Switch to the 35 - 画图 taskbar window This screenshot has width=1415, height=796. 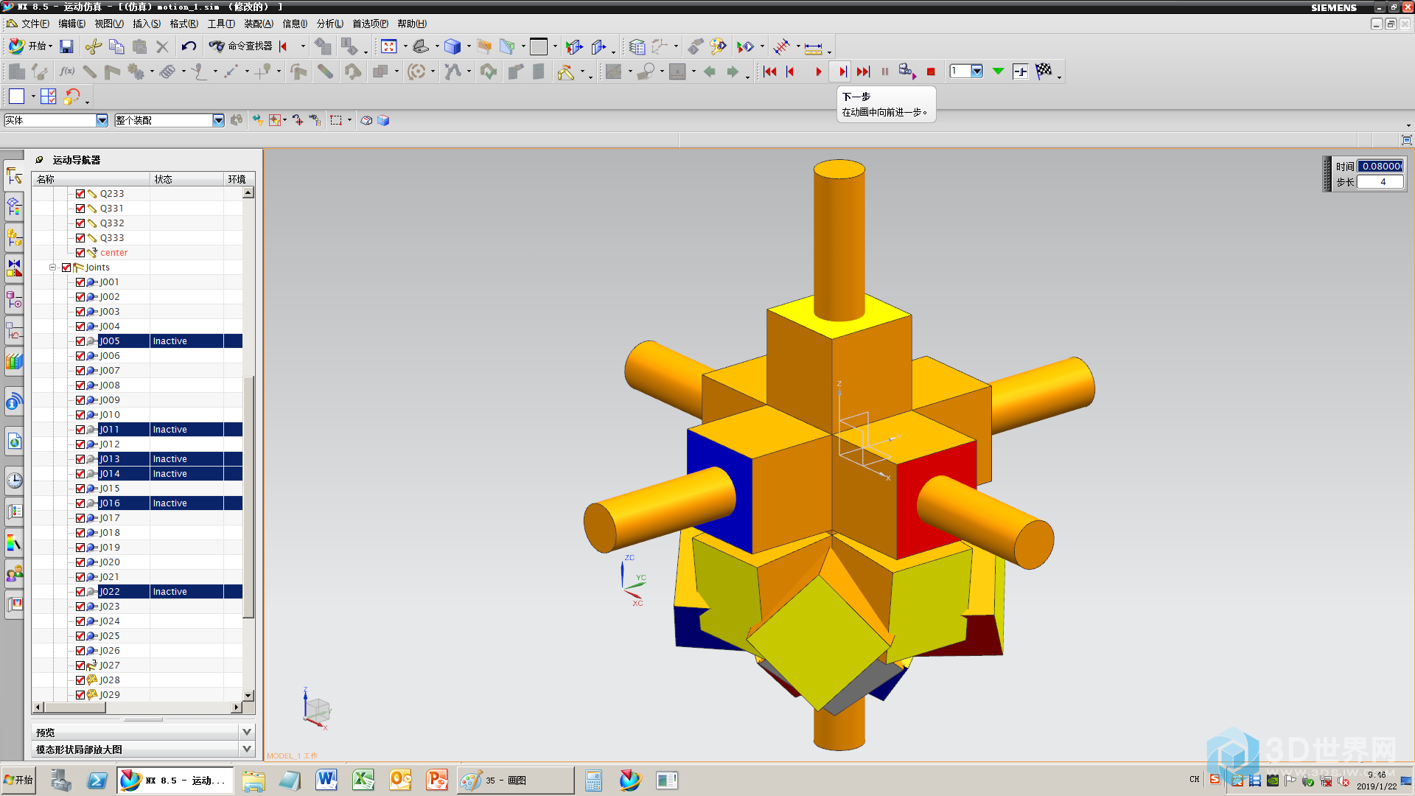tap(516, 781)
